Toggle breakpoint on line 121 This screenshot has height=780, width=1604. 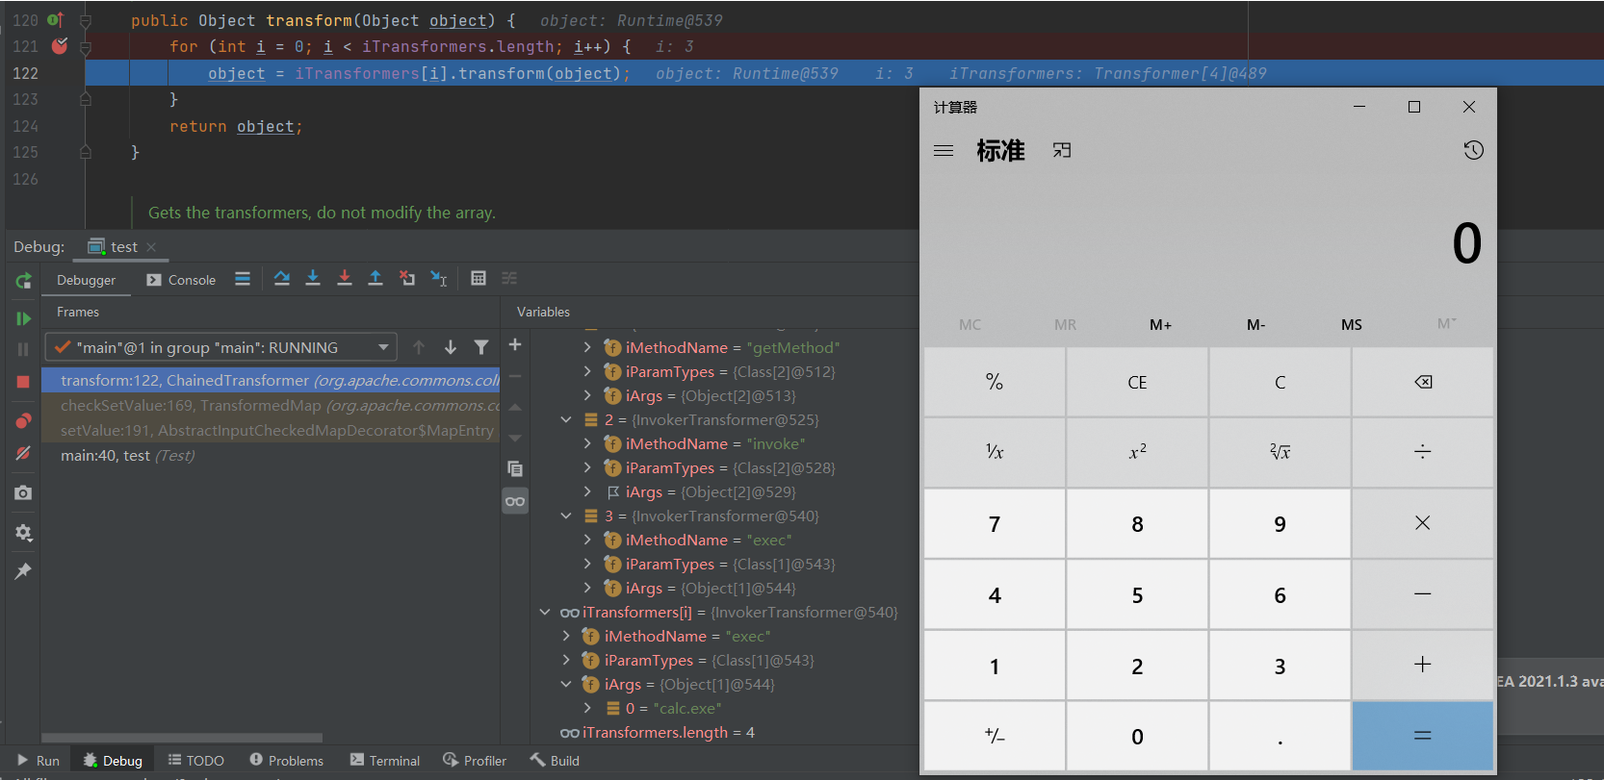[60, 46]
